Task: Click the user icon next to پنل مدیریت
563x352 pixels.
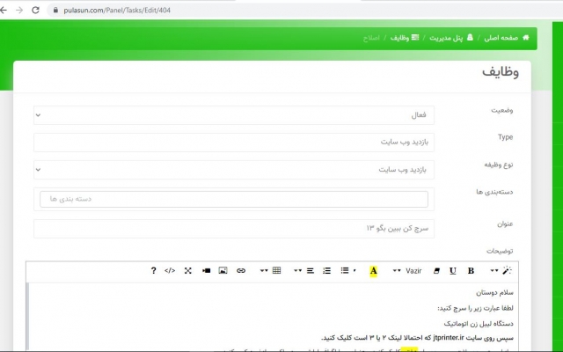Action: tap(470, 37)
